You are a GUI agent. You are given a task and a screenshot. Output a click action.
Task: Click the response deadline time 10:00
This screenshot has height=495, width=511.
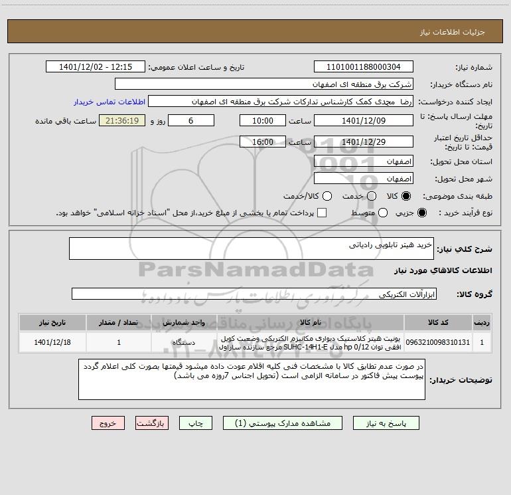pyautogui.click(x=263, y=120)
